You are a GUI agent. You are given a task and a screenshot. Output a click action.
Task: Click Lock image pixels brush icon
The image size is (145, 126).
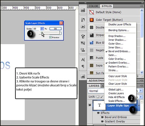tap(102, 97)
